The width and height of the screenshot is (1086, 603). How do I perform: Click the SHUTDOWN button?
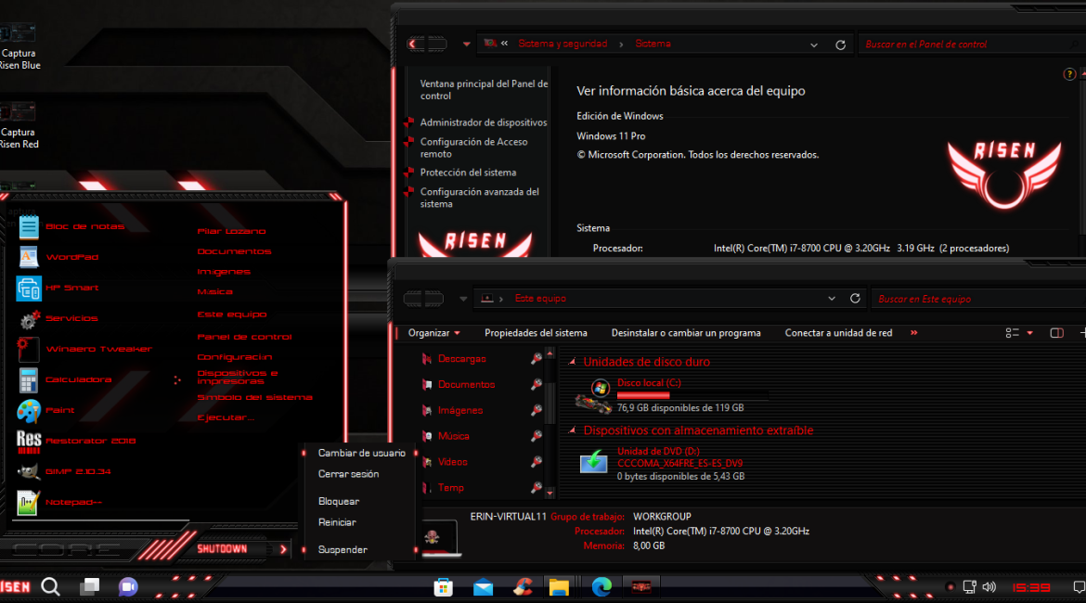coord(223,549)
